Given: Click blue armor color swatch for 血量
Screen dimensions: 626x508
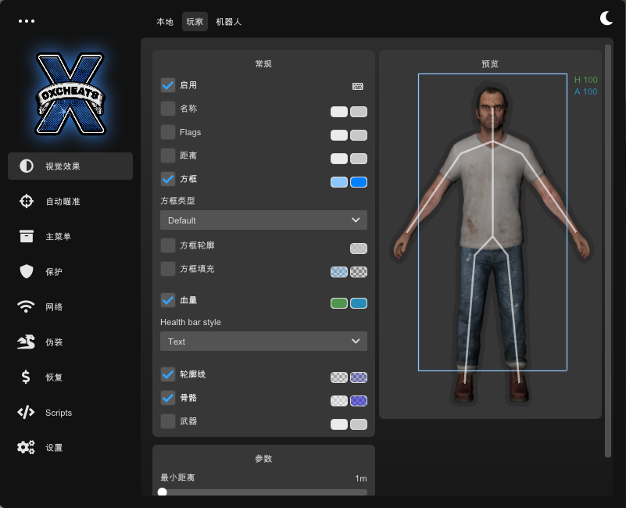Looking at the screenshot, I should [359, 303].
